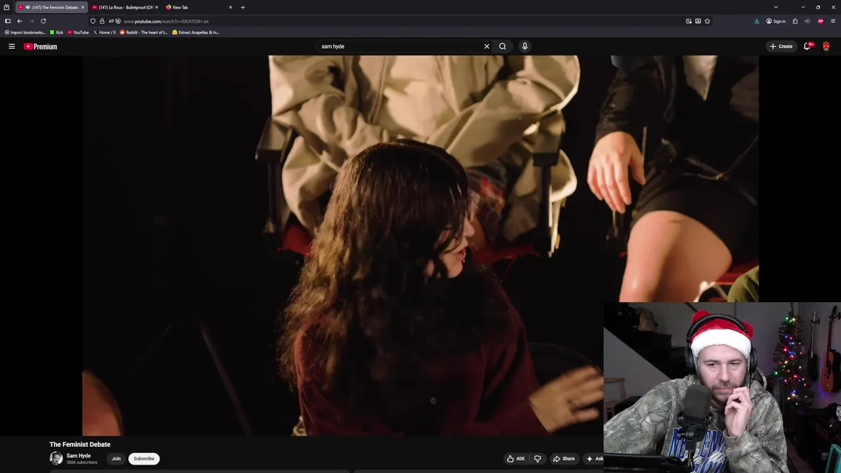Image resolution: width=841 pixels, height=473 pixels.
Task: Toggle the browser sidebar button
Action: pos(8,21)
